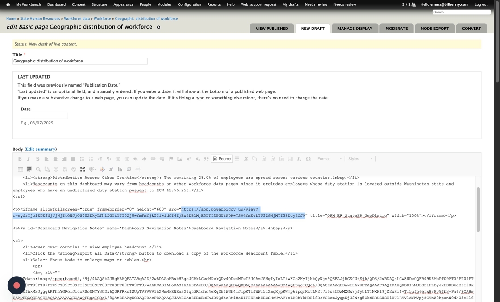Toggle Source mode in editor
Image resolution: width=500 pixels, height=302 pixels.
(221, 159)
